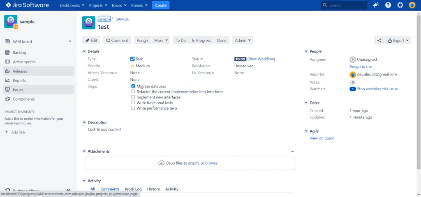Click the attachments ellipsis options icon
Screen dimensions: 421x197
tap(292, 151)
